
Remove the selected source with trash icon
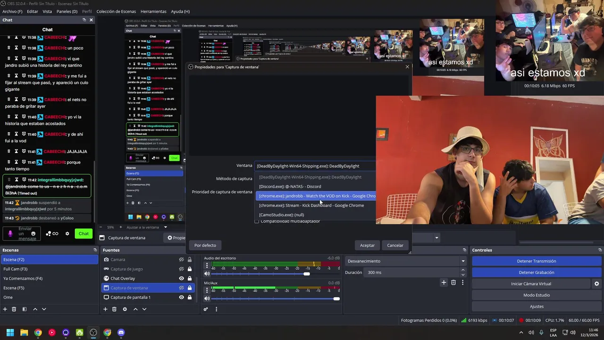(114, 309)
